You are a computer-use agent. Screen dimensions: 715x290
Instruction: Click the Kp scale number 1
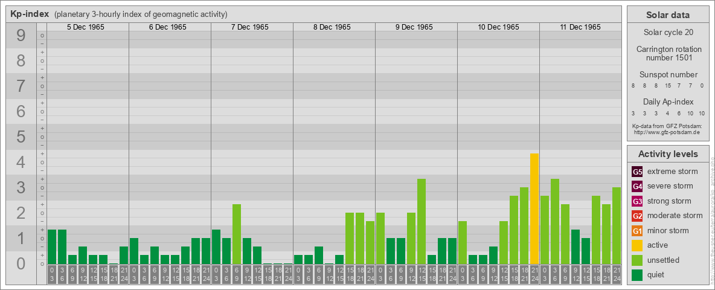pos(21,239)
